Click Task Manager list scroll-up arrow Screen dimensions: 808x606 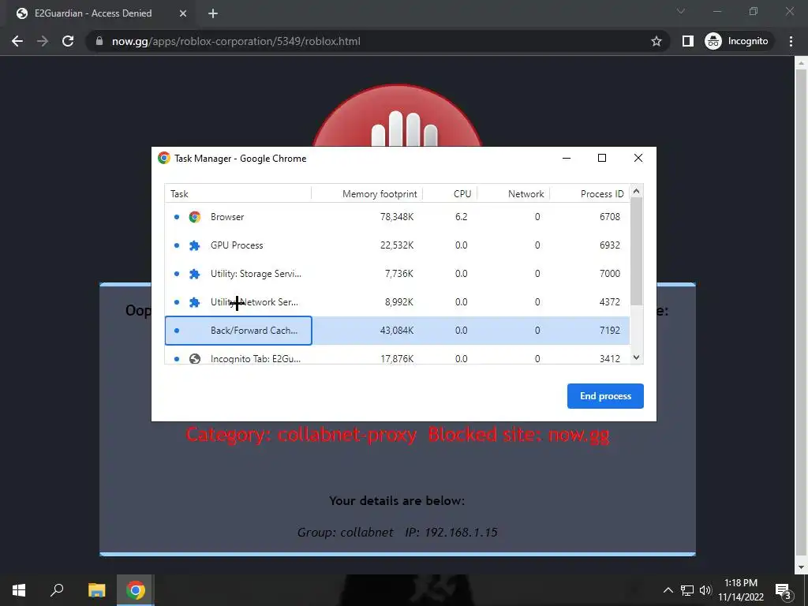637,191
